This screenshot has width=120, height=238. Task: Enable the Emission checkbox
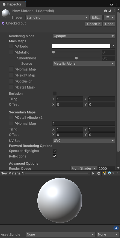54,94
